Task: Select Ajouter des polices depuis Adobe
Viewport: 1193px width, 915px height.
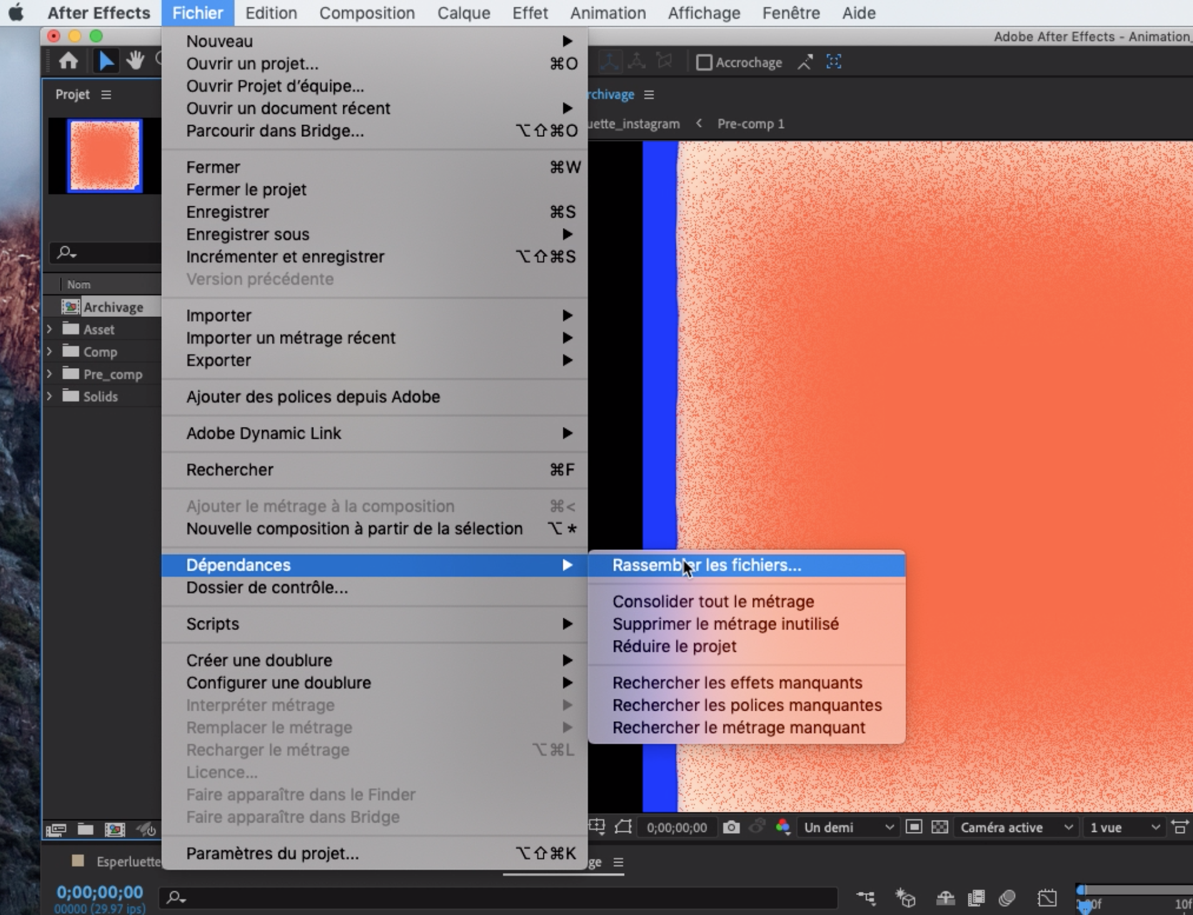Action: coord(375,397)
